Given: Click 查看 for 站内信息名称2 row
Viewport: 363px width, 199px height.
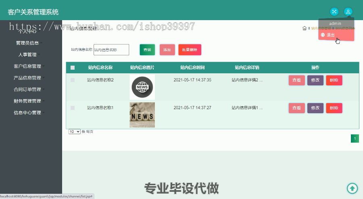Looking at the screenshot, I should (x=296, y=80).
